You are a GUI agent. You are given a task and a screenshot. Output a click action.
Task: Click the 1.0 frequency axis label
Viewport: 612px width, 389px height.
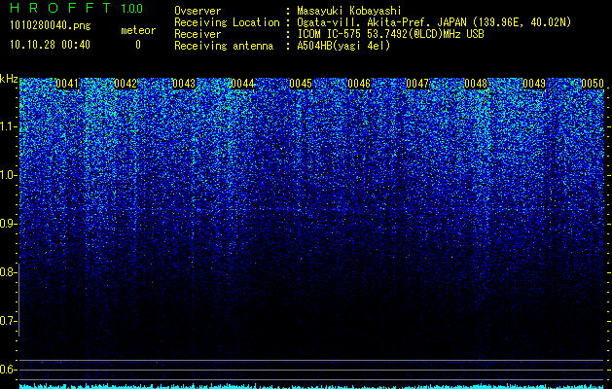[x=8, y=175]
